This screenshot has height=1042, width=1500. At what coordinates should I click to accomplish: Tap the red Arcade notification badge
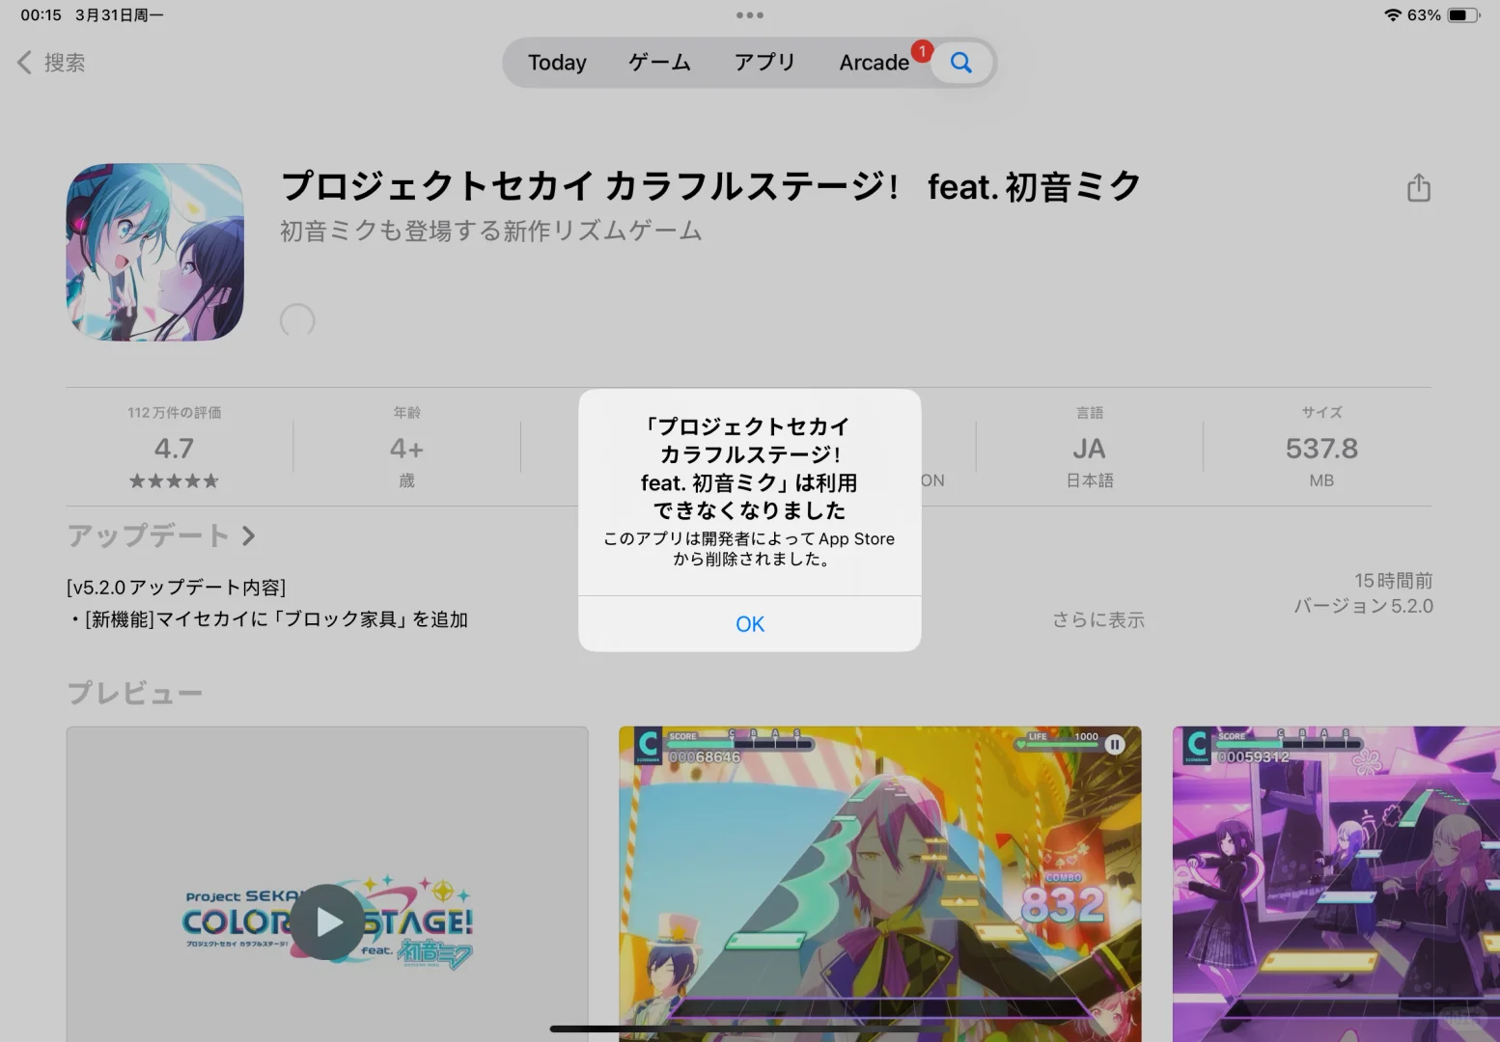point(922,51)
